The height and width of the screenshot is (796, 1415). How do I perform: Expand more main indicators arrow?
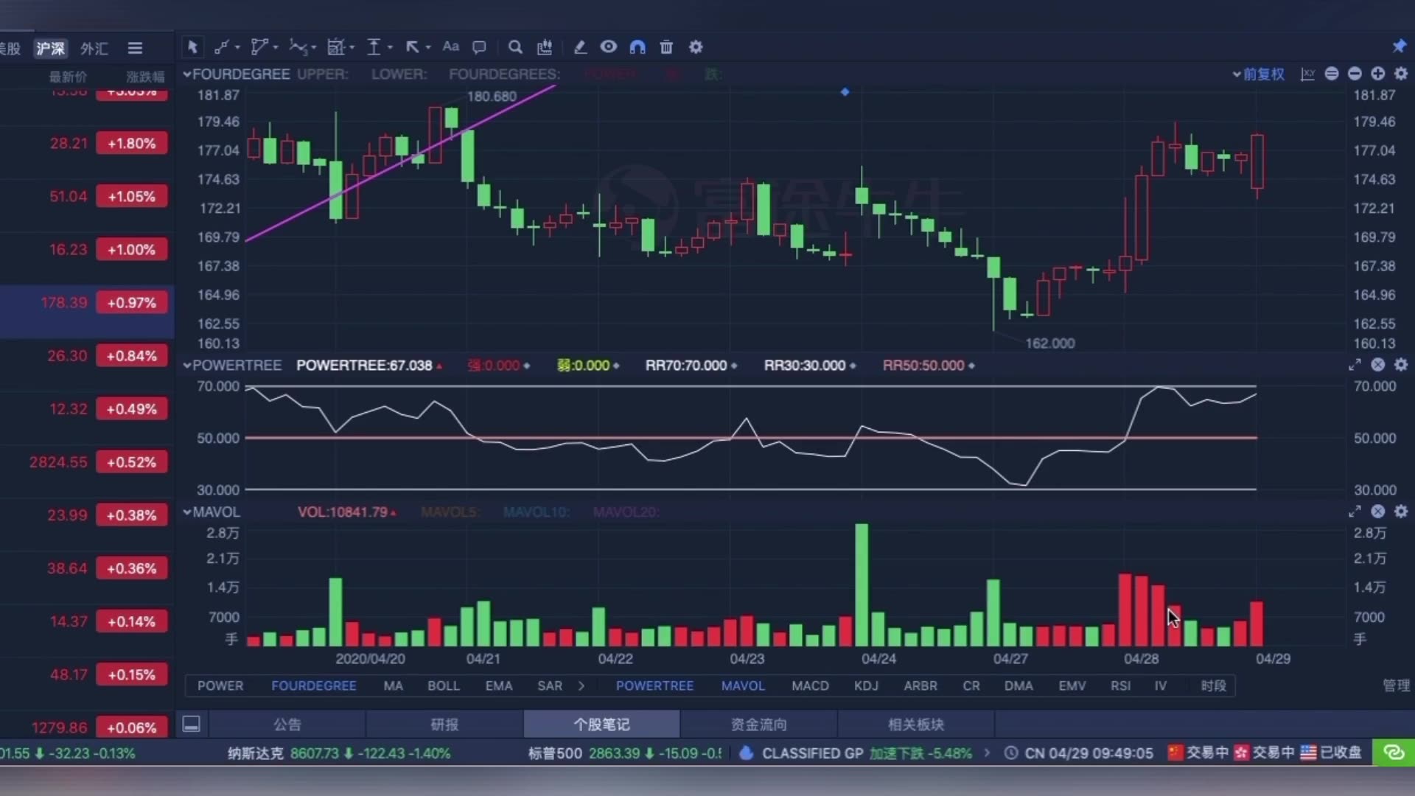tap(581, 686)
